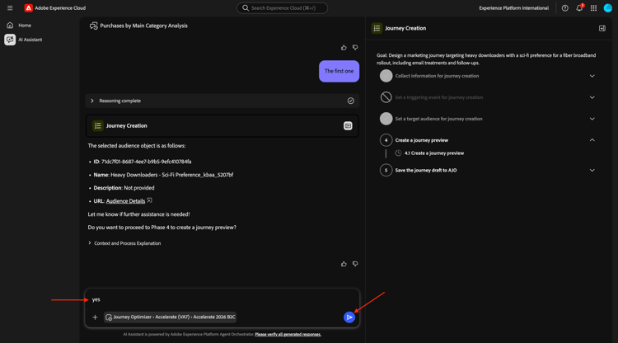Click the audience ID value text
The image size is (618, 343).
tap(146, 162)
